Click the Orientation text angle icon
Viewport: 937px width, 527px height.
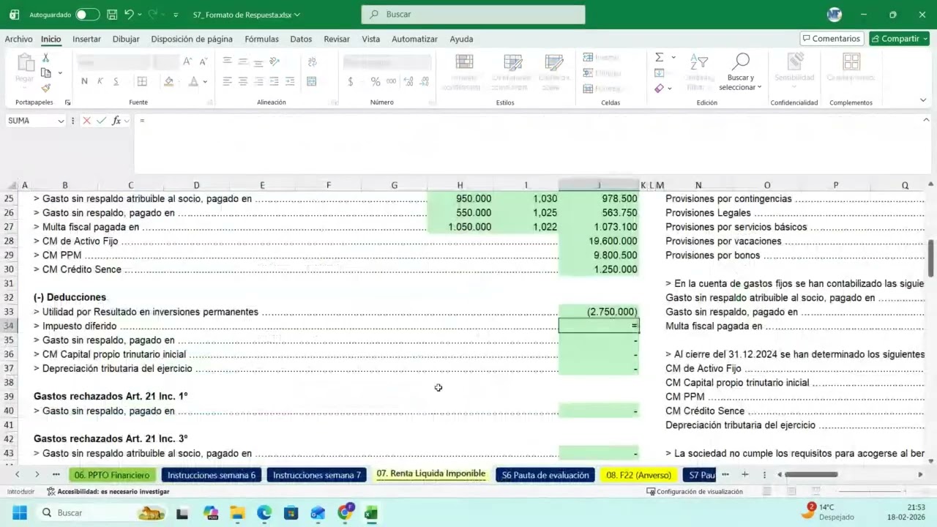click(x=275, y=61)
